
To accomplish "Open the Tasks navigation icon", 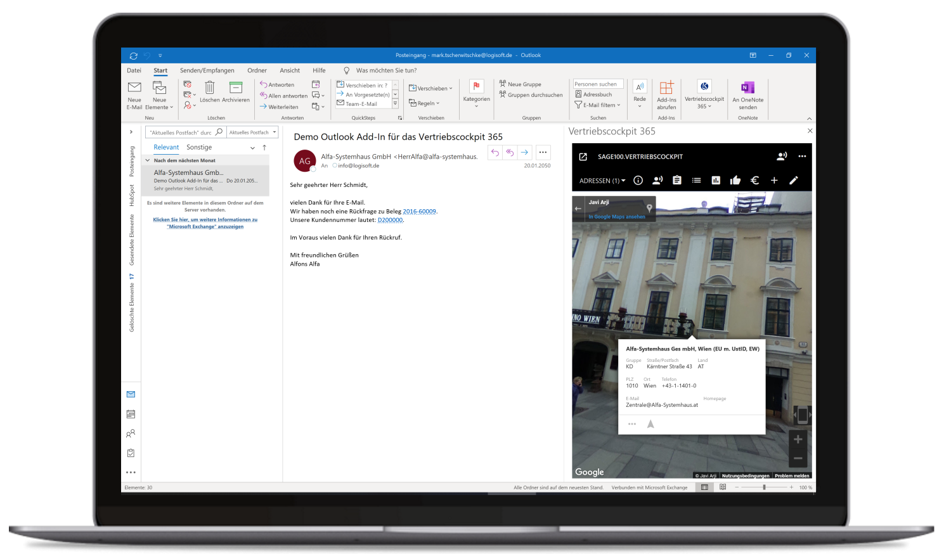I will 131,453.
